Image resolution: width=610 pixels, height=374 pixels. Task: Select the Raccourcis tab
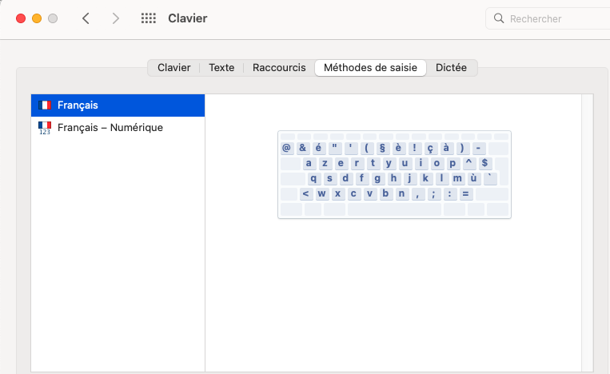(x=279, y=68)
